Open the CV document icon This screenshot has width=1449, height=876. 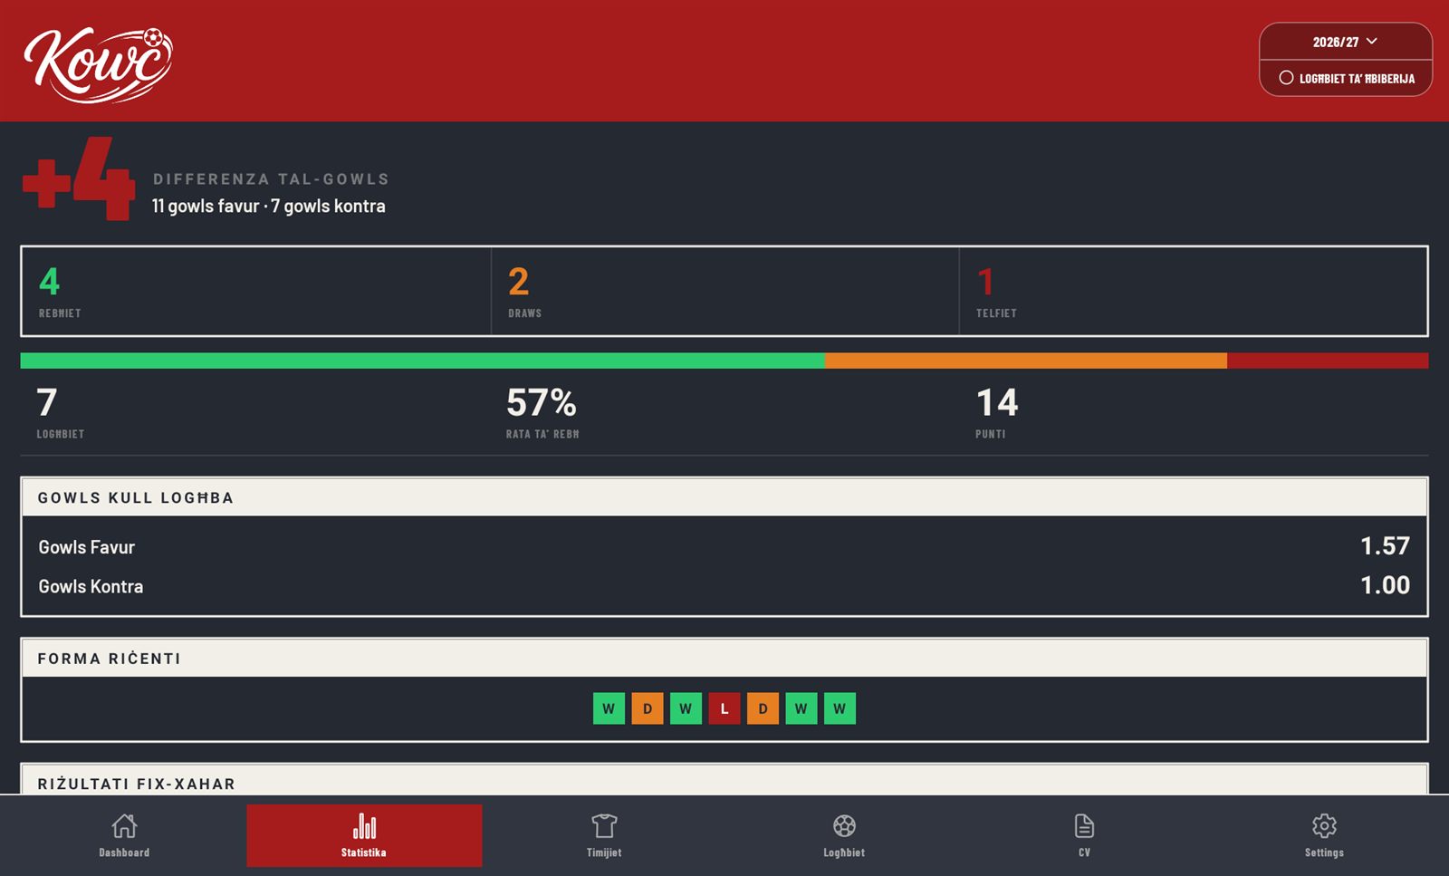(x=1084, y=826)
